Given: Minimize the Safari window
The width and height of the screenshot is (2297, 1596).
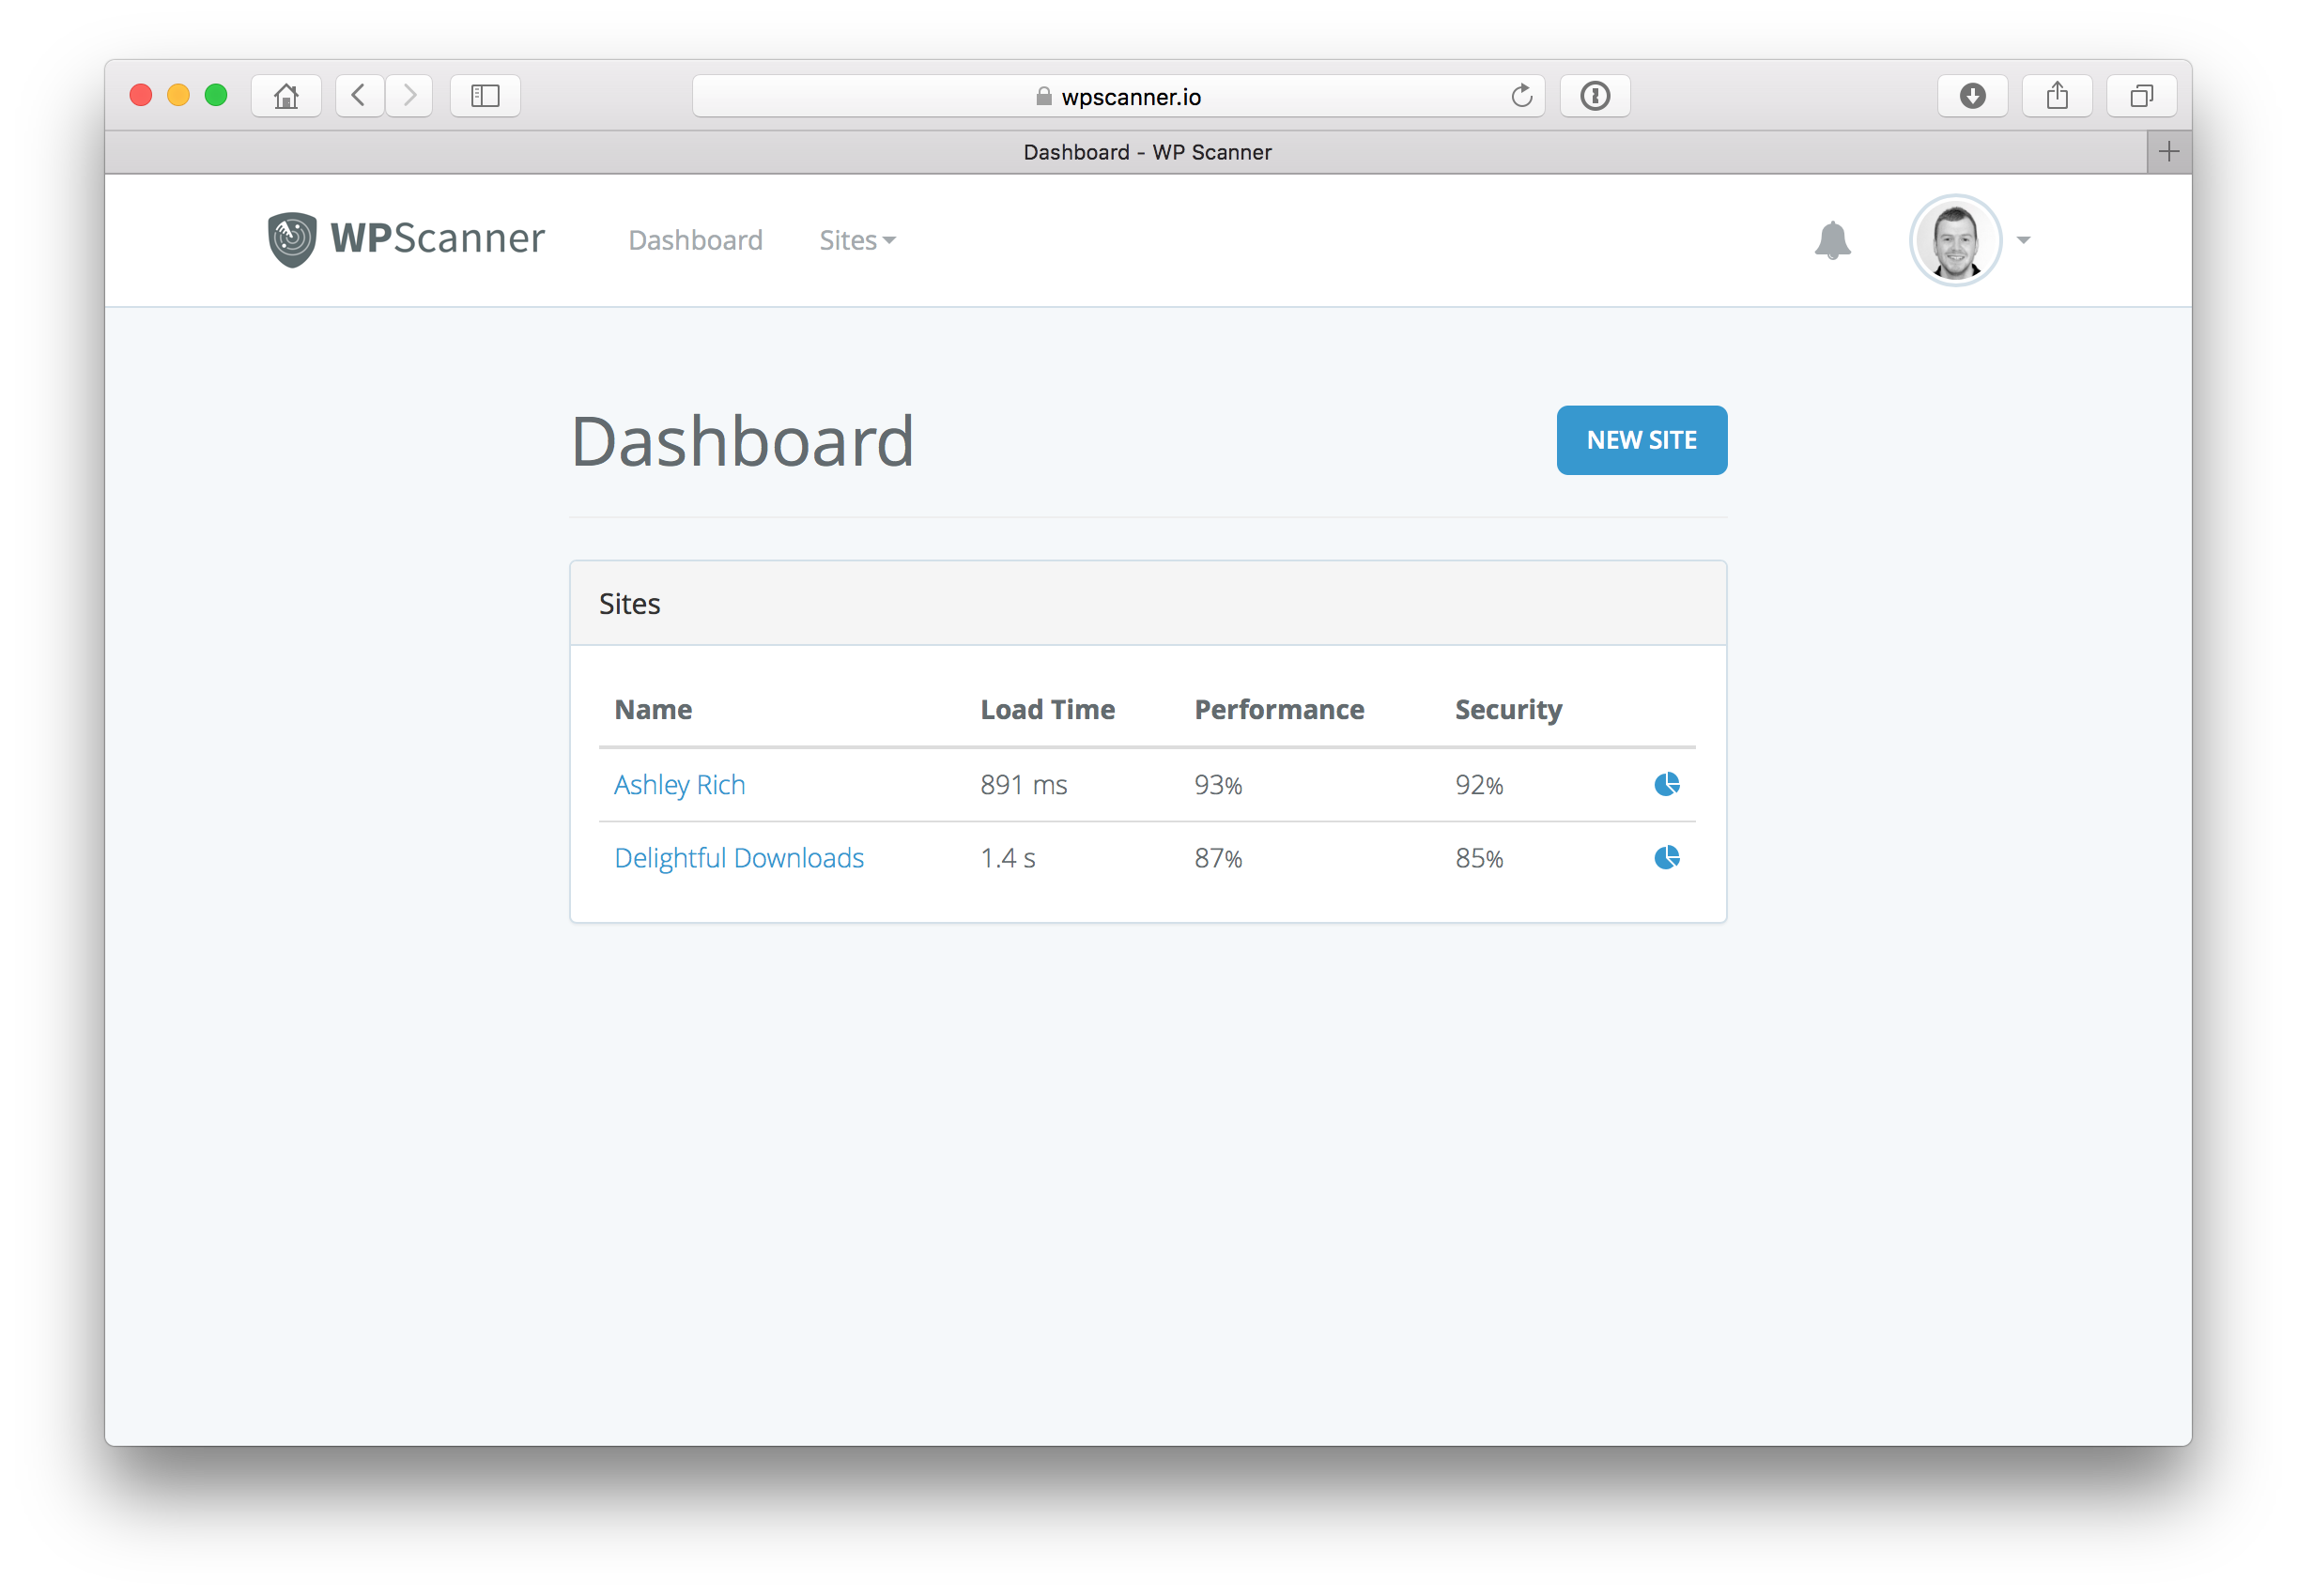Looking at the screenshot, I should (178, 95).
